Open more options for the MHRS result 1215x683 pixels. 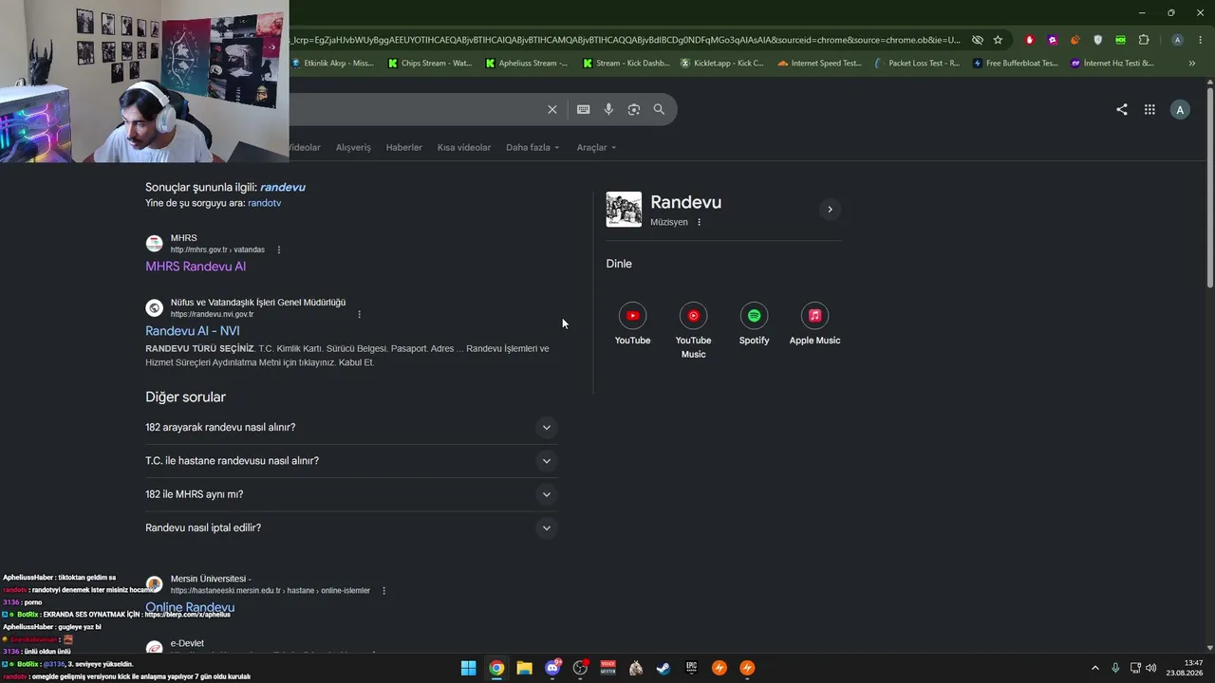[279, 249]
